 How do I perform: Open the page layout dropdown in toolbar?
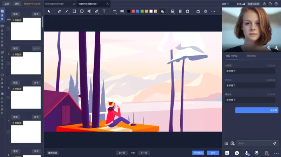[173, 11]
